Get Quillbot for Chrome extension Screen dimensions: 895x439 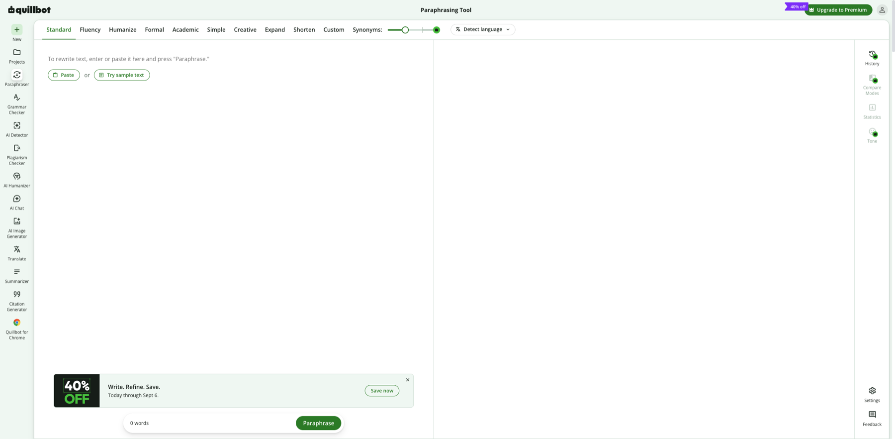tap(17, 329)
